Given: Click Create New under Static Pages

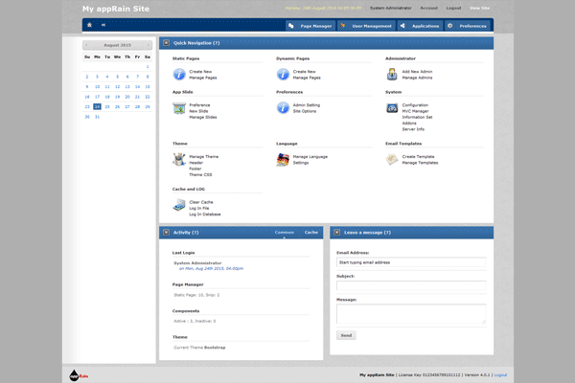Looking at the screenshot, I should point(200,72).
